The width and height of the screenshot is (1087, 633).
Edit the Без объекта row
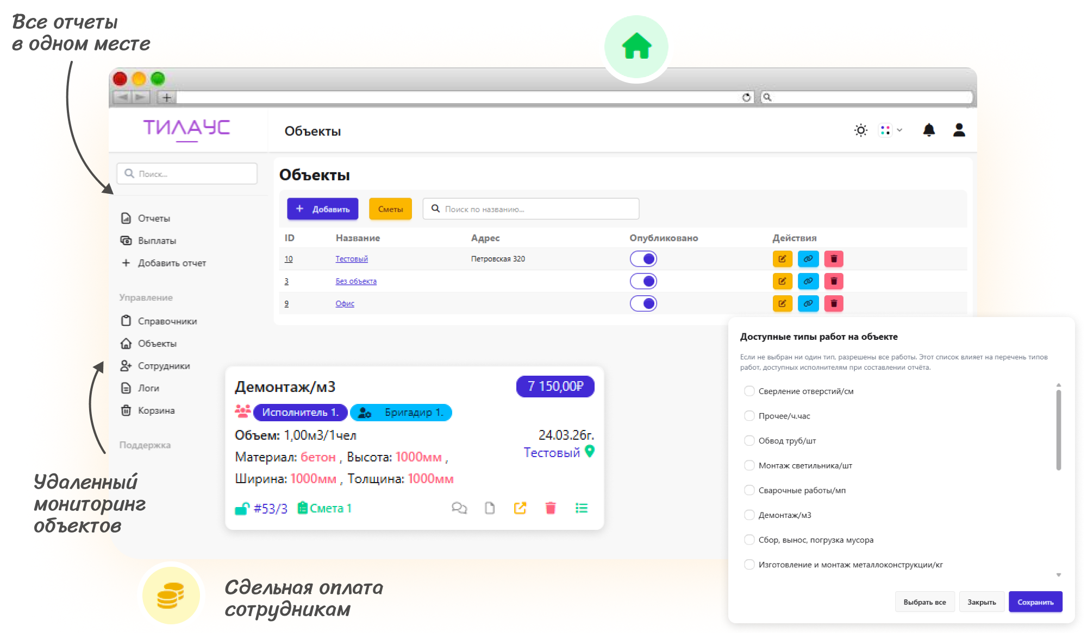pos(782,281)
